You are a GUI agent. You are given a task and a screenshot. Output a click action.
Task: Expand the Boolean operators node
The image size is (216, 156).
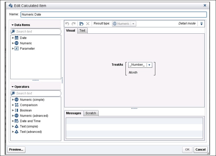pos(13,110)
